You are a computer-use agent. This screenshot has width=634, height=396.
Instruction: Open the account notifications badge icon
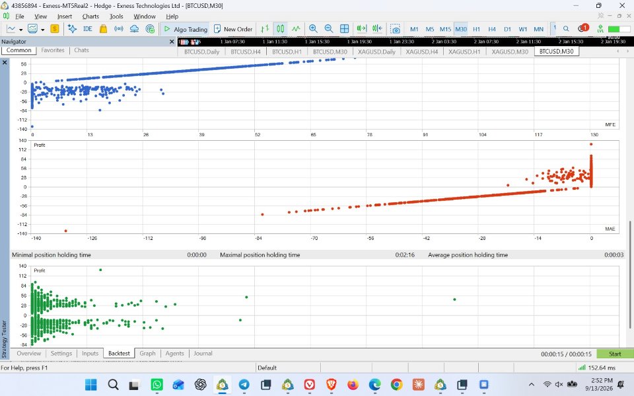click(x=583, y=28)
